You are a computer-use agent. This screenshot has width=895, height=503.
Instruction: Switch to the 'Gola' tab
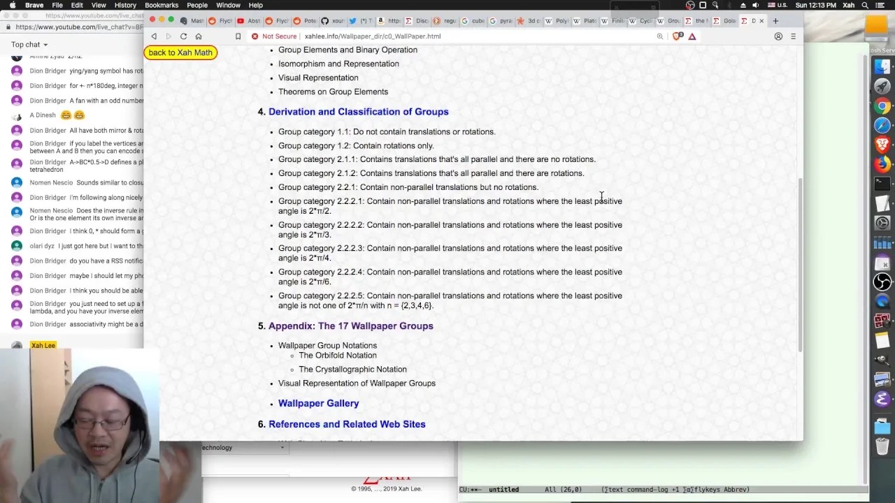click(726, 21)
